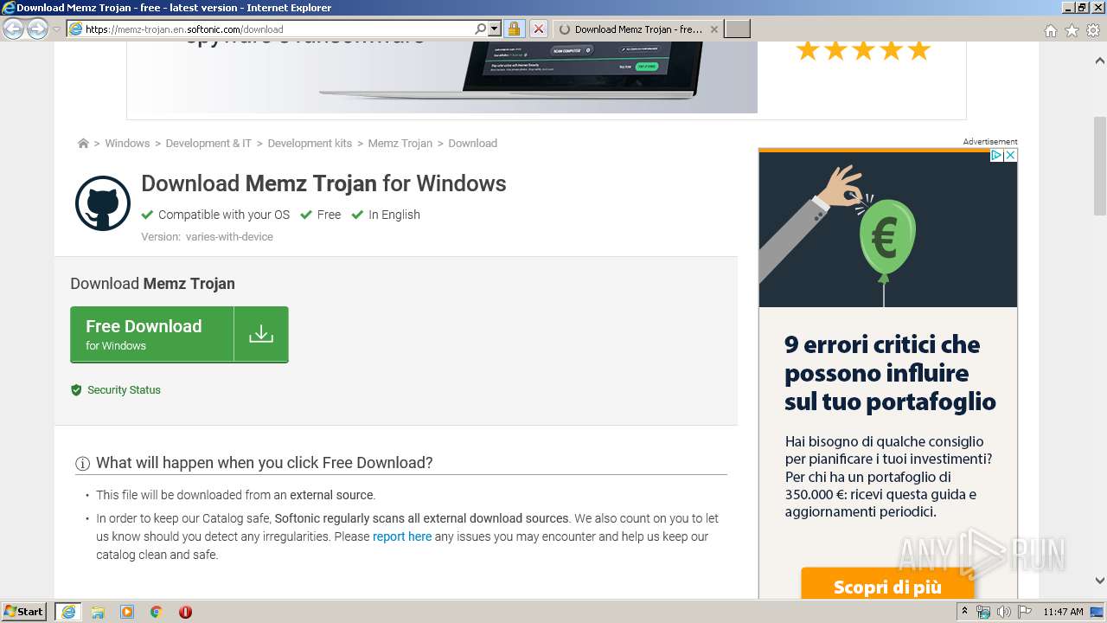The height and width of the screenshot is (623, 1107).
Task: Open a new blank tab
Action: [x=737, y=29]
